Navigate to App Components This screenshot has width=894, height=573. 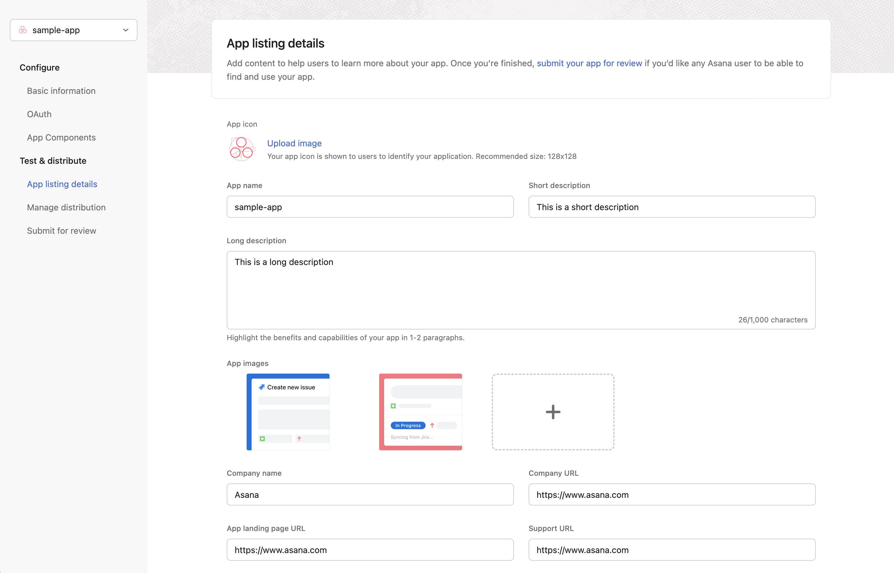pos(61,137)
